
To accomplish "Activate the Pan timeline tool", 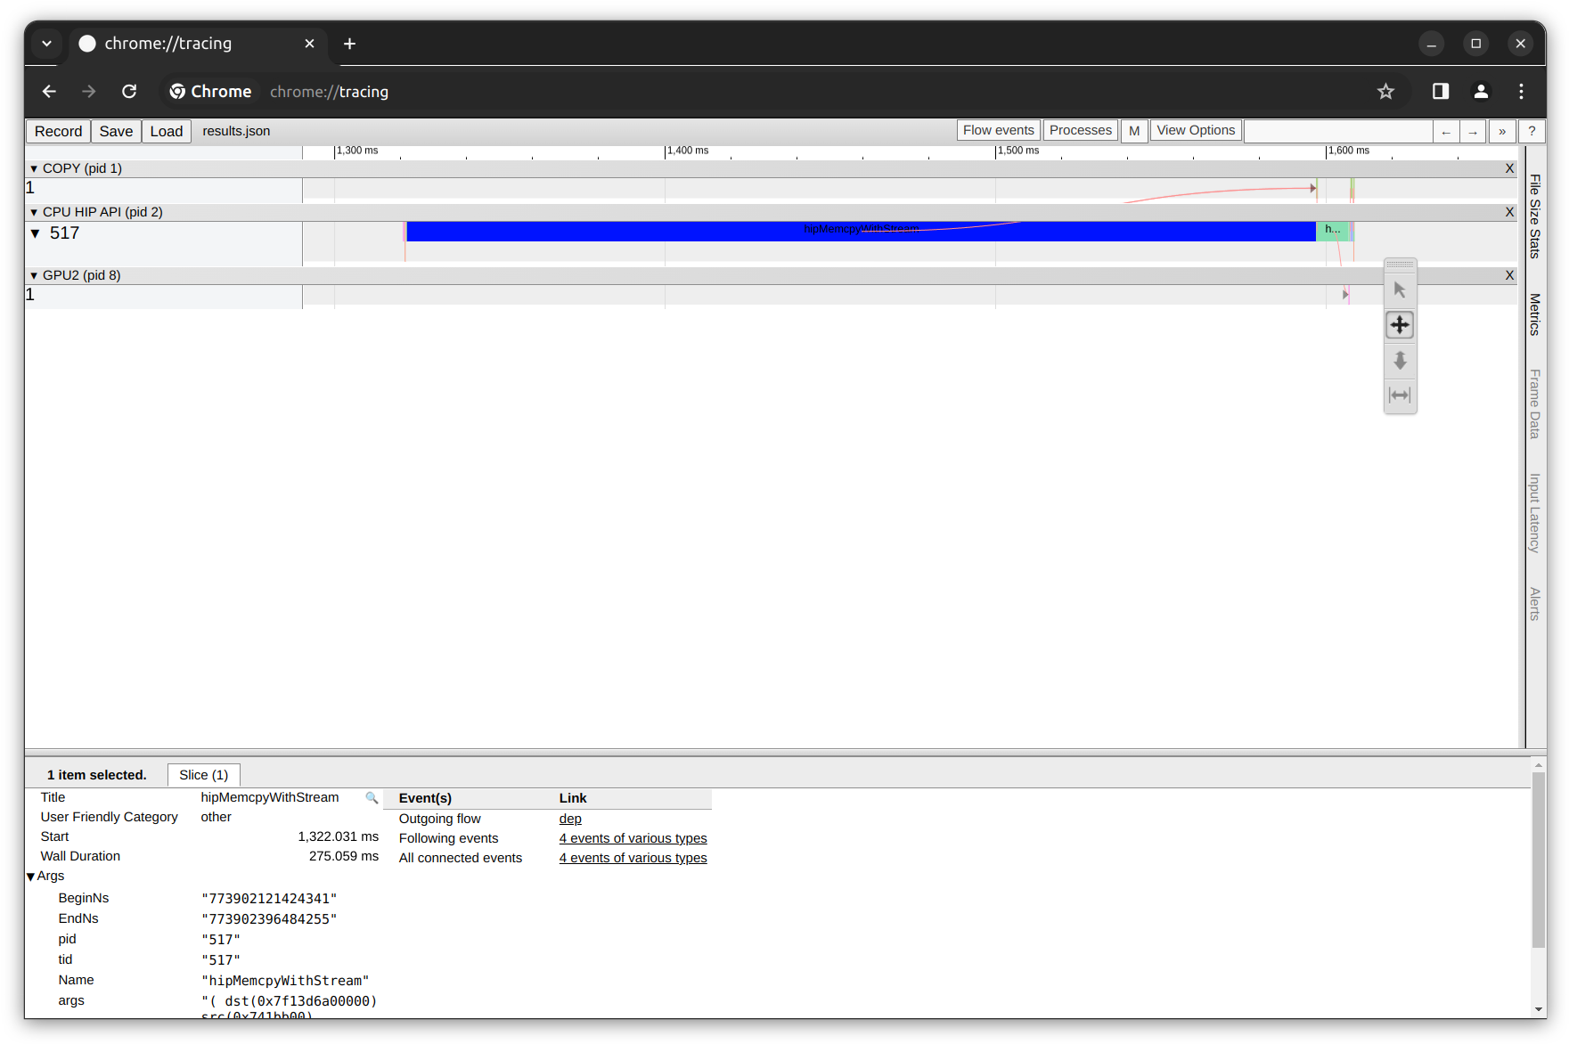I will tap(1400, 325).
